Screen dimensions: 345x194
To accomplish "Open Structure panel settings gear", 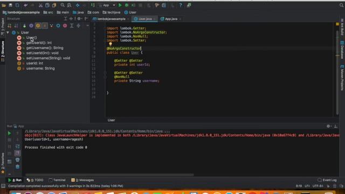I will [79, 19].
